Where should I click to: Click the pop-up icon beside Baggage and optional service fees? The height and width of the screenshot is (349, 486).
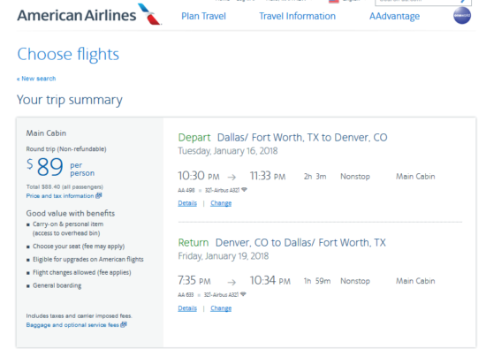(124, 324)
